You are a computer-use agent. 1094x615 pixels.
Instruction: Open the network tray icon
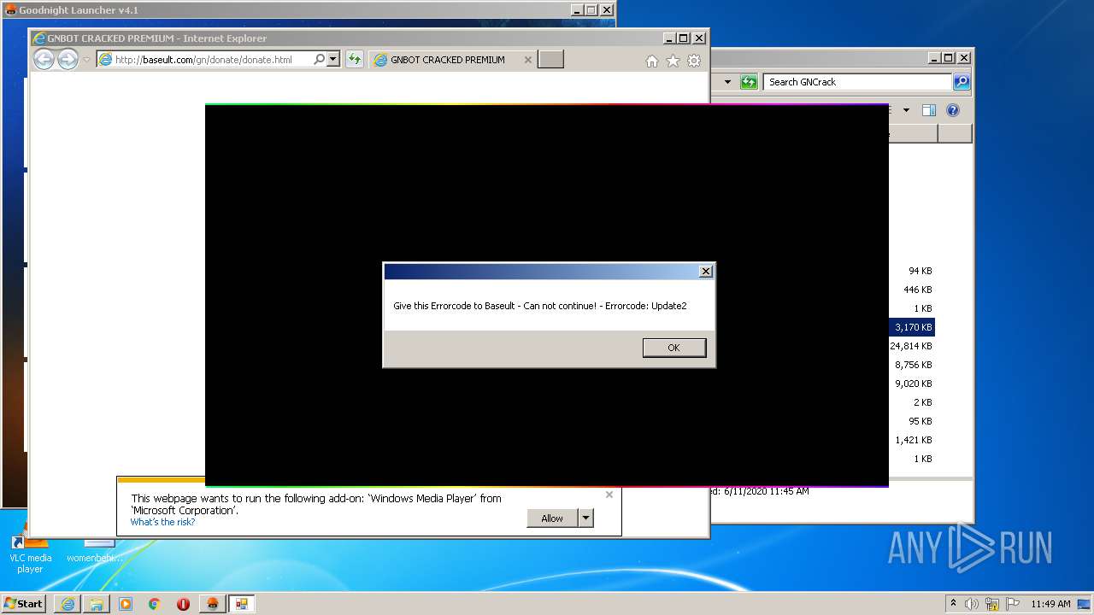click(992, 604)
